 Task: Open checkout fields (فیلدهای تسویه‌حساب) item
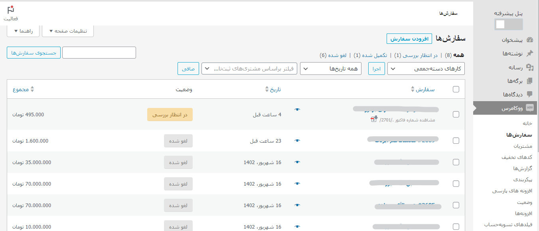point(508,224)
